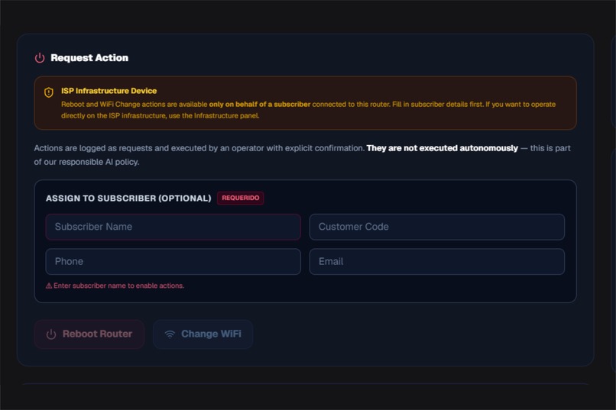
Task: Click the bold 'only on behalf of a subscriber' text
Action: coord(260,105)
